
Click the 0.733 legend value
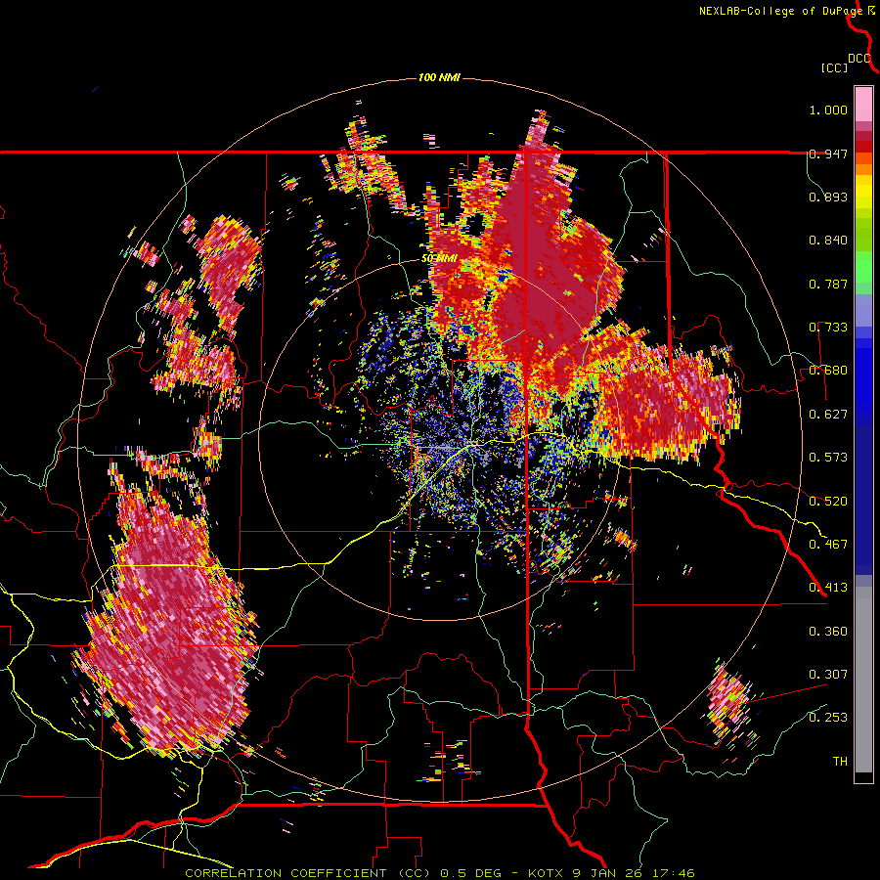point(828,328)
